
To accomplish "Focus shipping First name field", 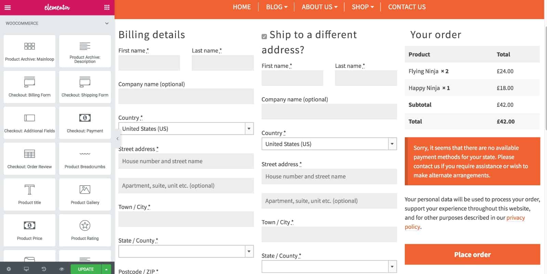I will [x=292, y=78].
